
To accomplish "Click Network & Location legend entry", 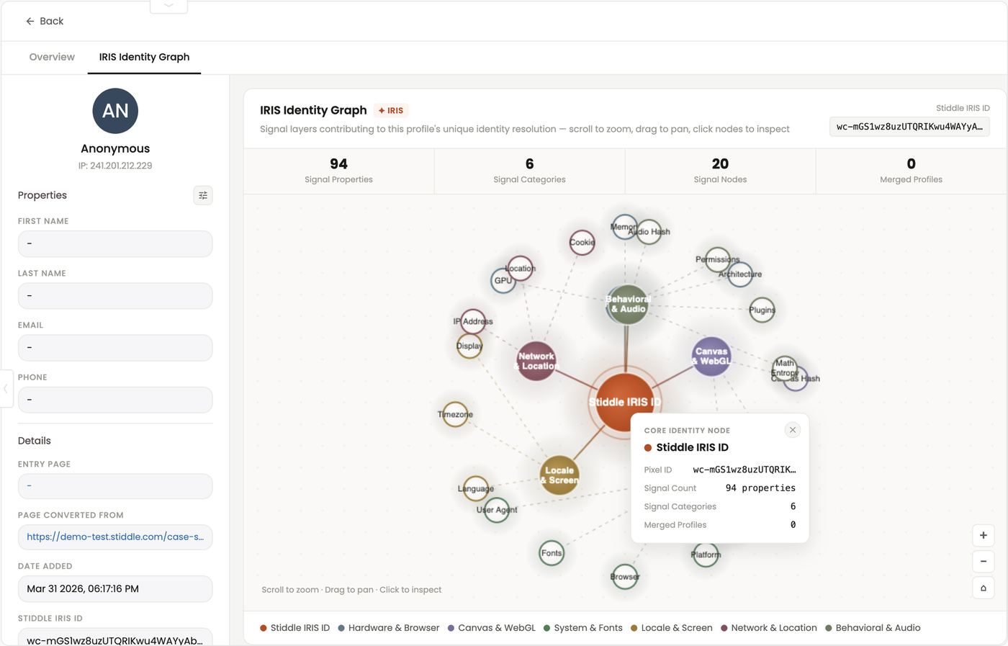I will (769, 628).
